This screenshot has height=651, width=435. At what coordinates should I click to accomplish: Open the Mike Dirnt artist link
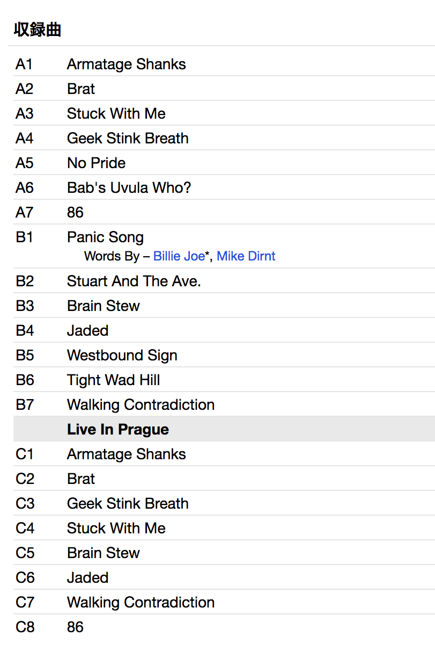click(246, 256)
